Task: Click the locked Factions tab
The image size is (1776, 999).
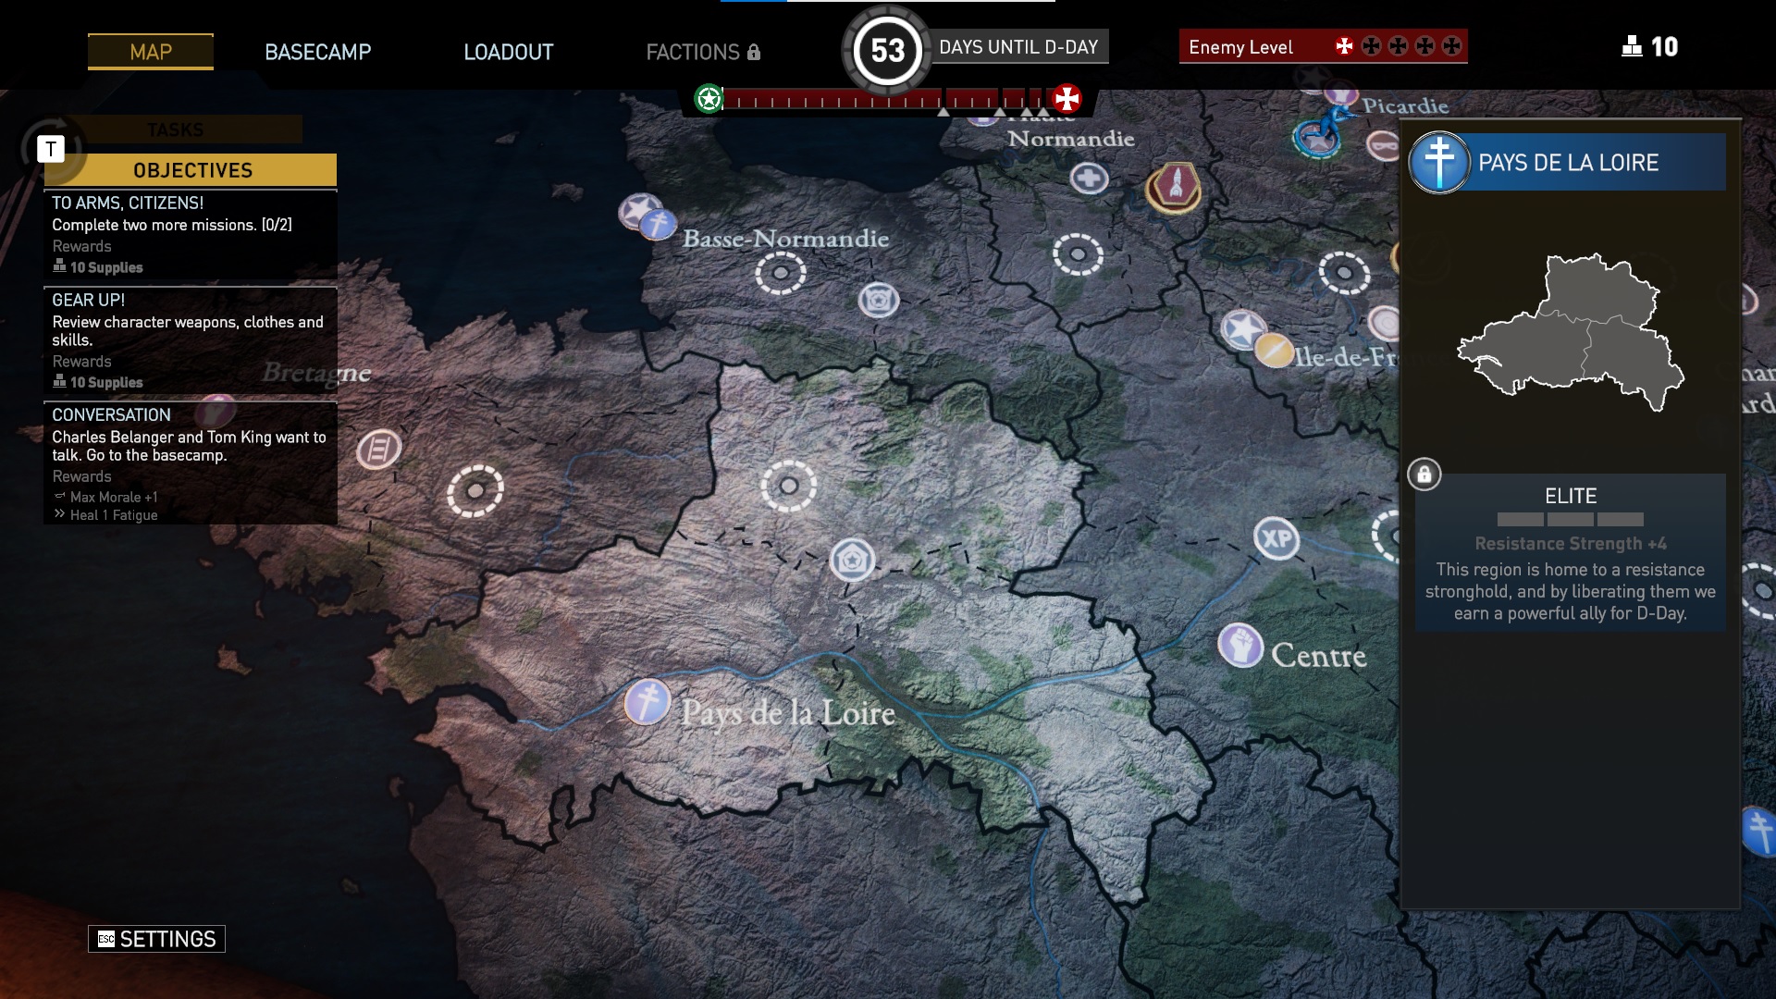Action: point(702,52)
